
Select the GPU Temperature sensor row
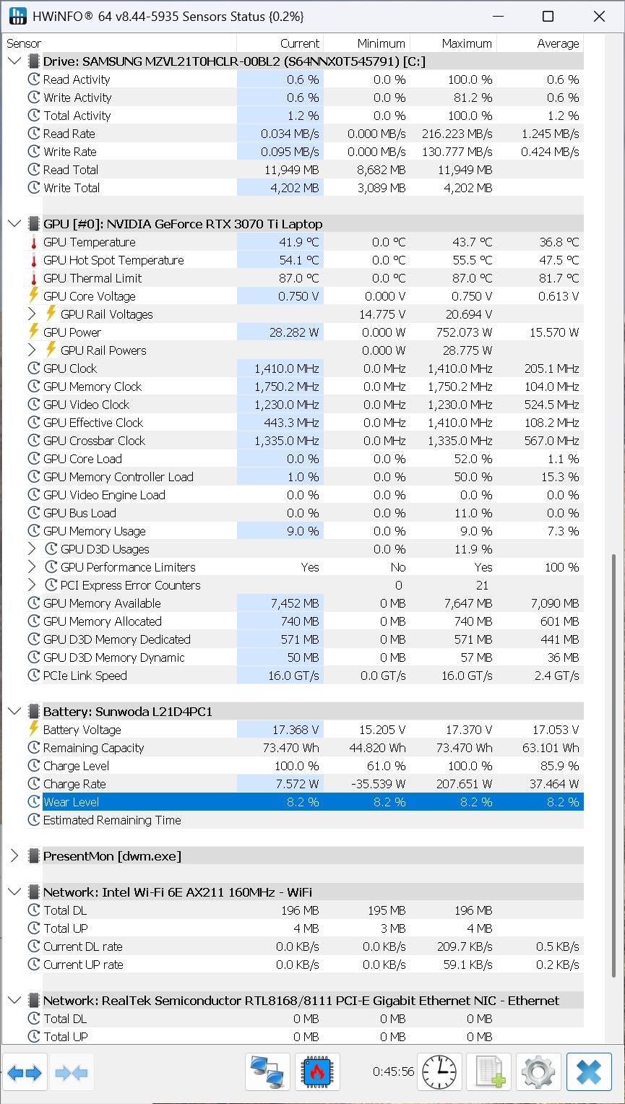(89, 242)
